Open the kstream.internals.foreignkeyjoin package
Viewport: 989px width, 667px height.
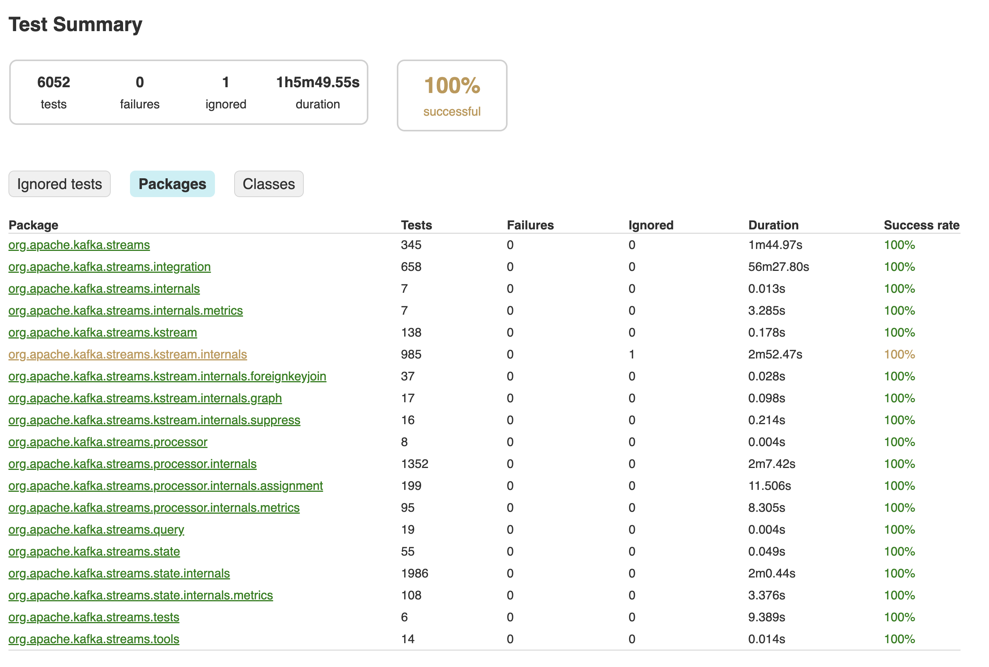(167, 376)
